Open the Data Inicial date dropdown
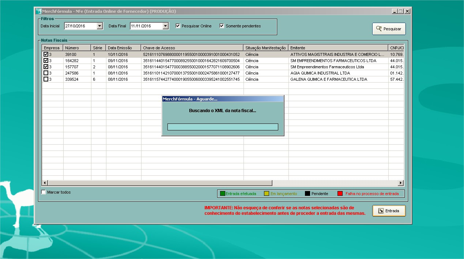 [99, 26]
